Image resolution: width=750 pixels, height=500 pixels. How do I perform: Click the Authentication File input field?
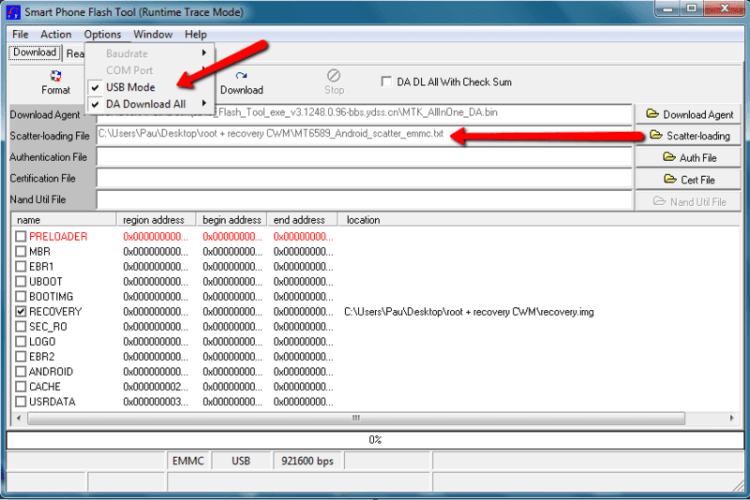(364, 156)
